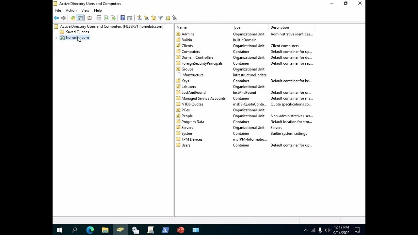The width and height of the screenshot is (418, 235).
Task: Show hidden system tray icons chevron
Action: pyautogui.click(x=306, y=230)
